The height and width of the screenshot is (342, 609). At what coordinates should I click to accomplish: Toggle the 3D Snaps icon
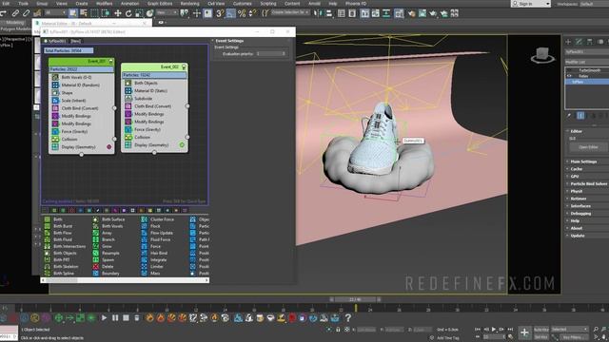(220, 13)
